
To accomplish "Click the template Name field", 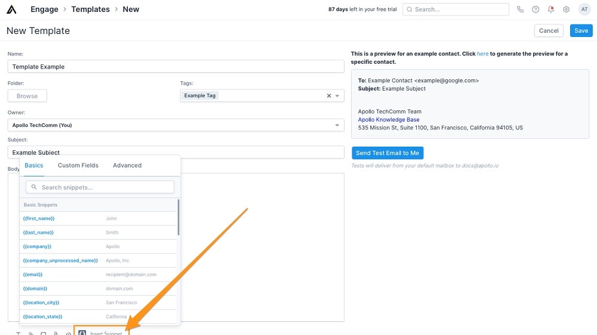I will tap(176, 67).
